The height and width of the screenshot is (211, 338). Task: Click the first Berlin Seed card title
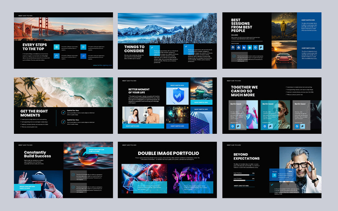[236, 104]
